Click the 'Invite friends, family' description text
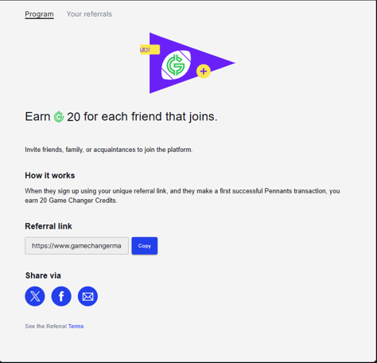Image resolution: width=377 pixels, height=363 pixels. (109, 150)
